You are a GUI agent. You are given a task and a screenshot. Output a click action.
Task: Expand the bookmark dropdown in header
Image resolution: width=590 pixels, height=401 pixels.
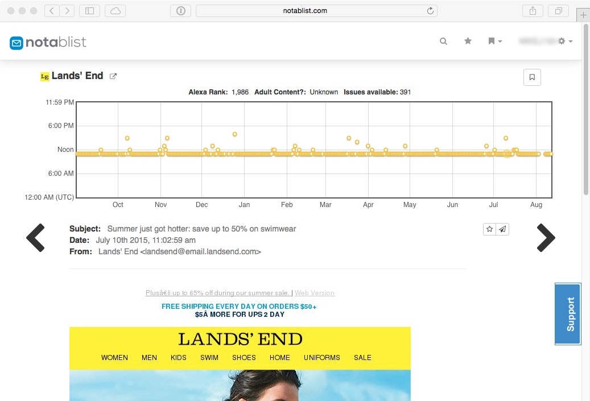pyautogui.click(x=495, y=41)
